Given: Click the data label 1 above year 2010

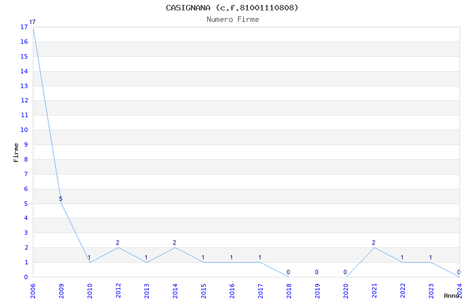Looking at the screenshot, I should pyautogui.click(x=89, y=257).
